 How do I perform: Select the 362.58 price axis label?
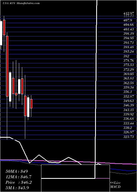[x=129, y=83]
